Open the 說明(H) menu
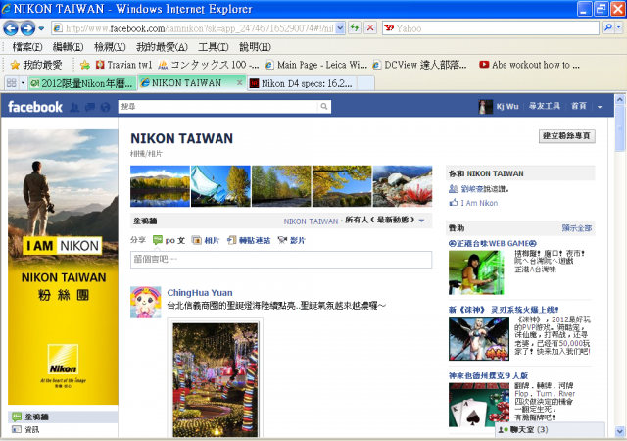Viewport: 627px width, 441px height. pyautogui.click(x=255, y=47)
